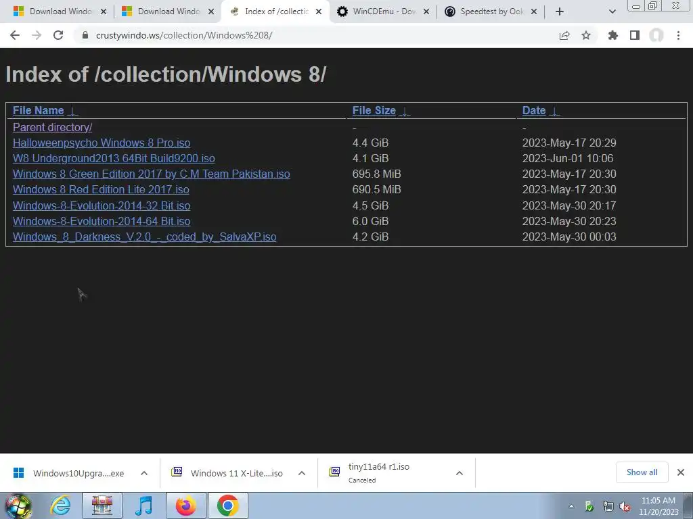
Task: Download Windows 8 Green Edition 2017 iso
Action: pos(151,174)
